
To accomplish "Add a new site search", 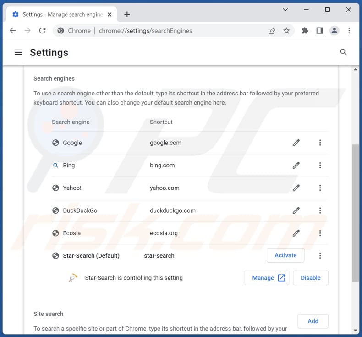I will pos(313,321).
